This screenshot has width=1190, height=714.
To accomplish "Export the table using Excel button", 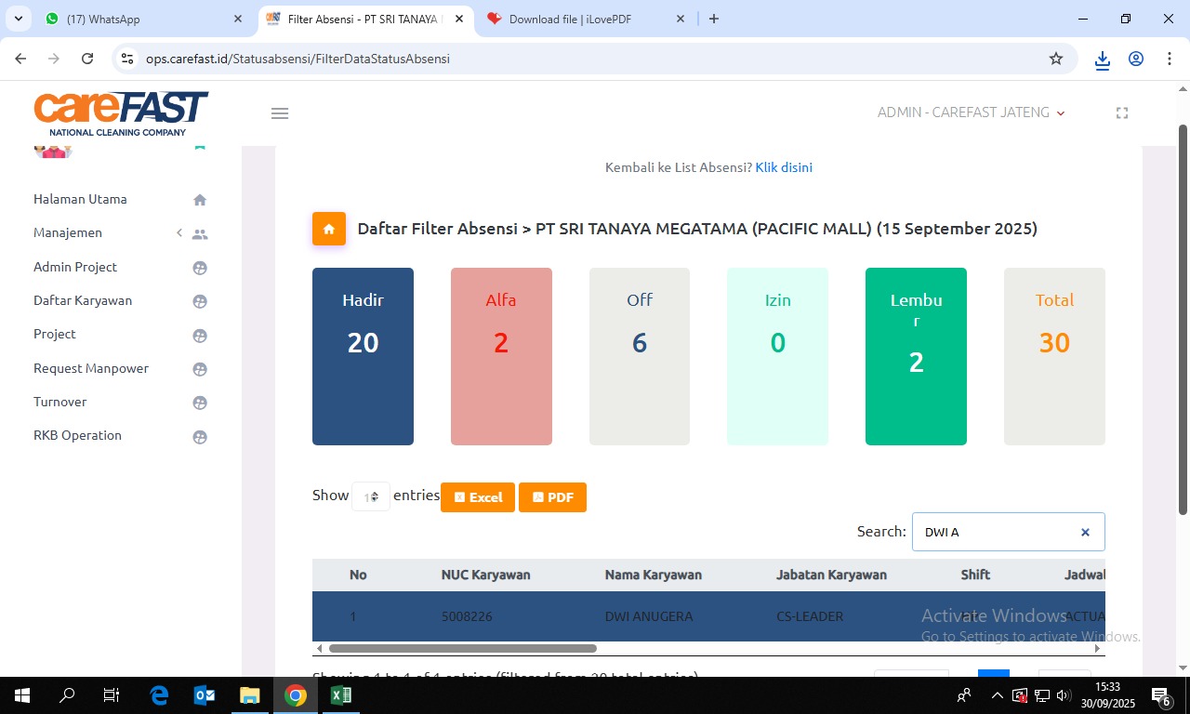I will pos(478,497).
